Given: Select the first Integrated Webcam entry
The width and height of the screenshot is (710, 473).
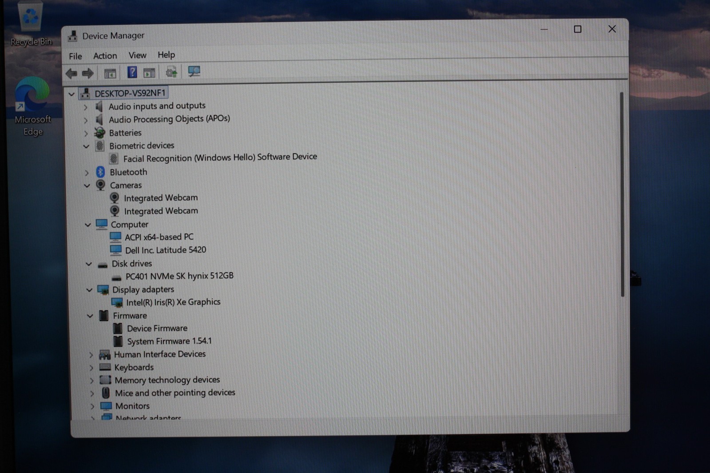Looking at the screenshot, I should click(161, 198).
